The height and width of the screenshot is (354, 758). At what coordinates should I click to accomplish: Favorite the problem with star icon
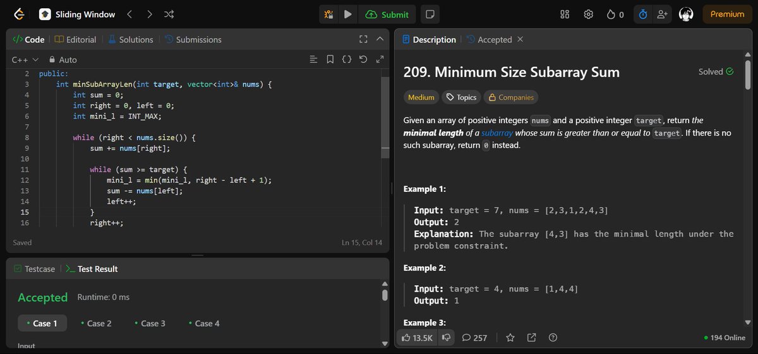click(x=510, y=338)
